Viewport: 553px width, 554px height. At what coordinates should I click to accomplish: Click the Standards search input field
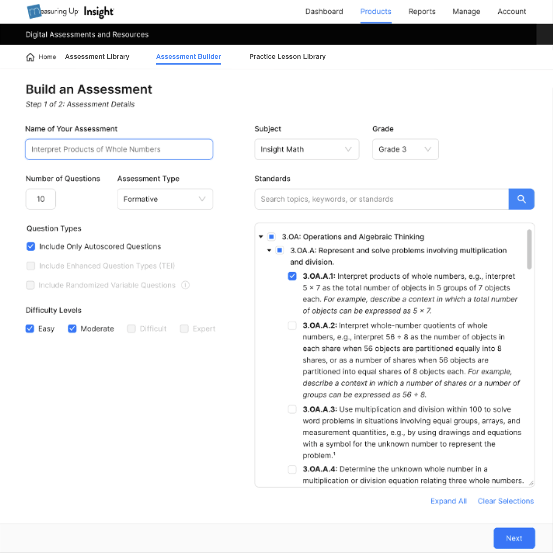pyautogui.click(x=381, y=199)
